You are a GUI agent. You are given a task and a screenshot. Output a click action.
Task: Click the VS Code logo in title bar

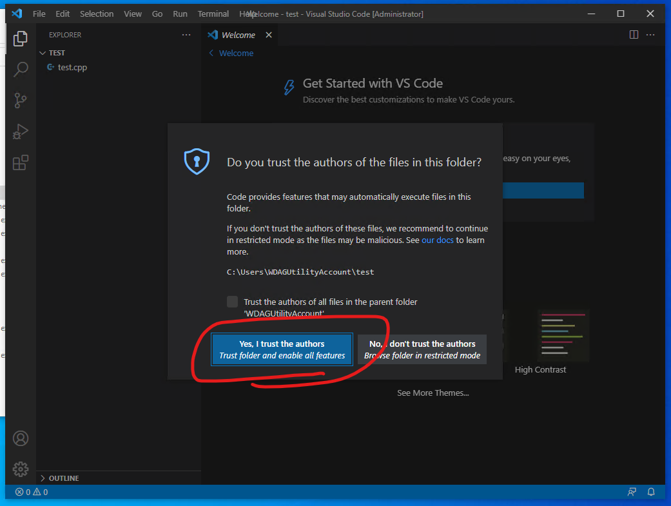coord(17,14)
